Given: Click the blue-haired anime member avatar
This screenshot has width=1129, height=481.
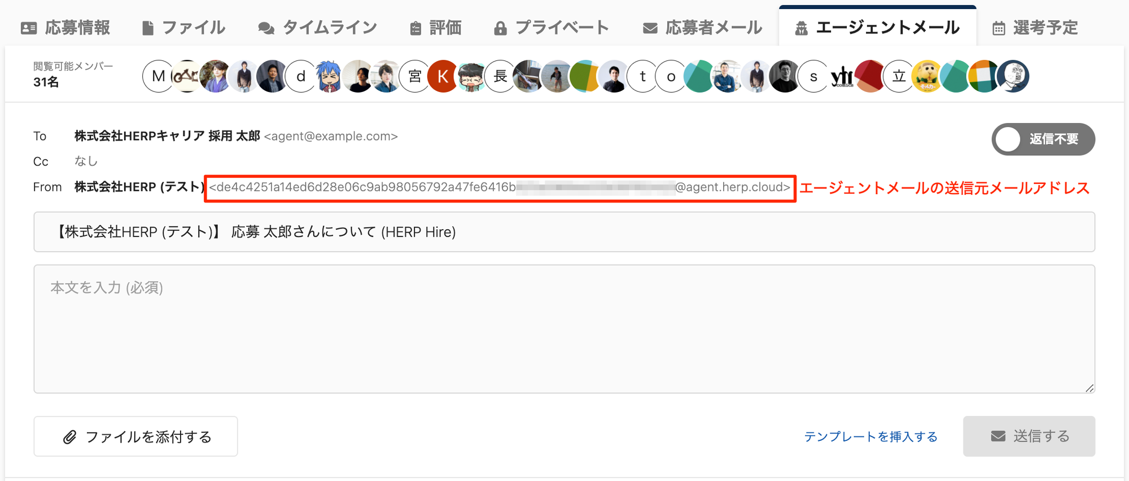Looking at the screenshot, I should pos(329,76).
